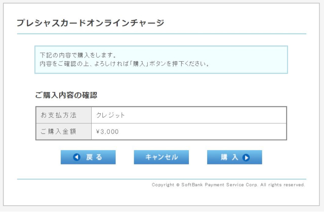
Task: Click the ご購入金額 label cell
Action: click(64, 132)
